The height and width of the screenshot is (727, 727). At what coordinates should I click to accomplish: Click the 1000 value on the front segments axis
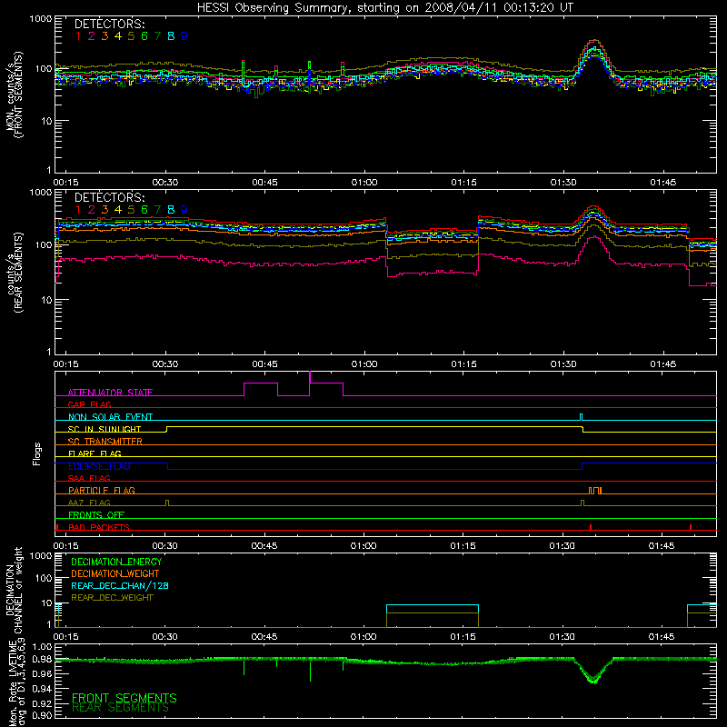click(x=41, y=19)
